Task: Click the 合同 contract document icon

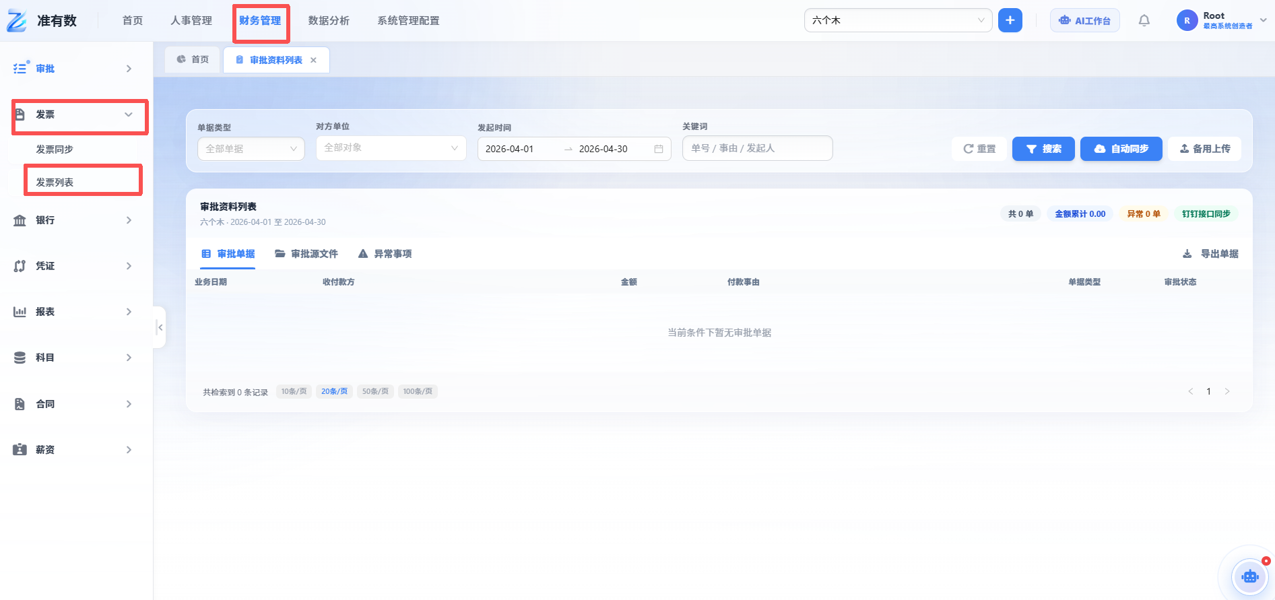Action: 20,404
